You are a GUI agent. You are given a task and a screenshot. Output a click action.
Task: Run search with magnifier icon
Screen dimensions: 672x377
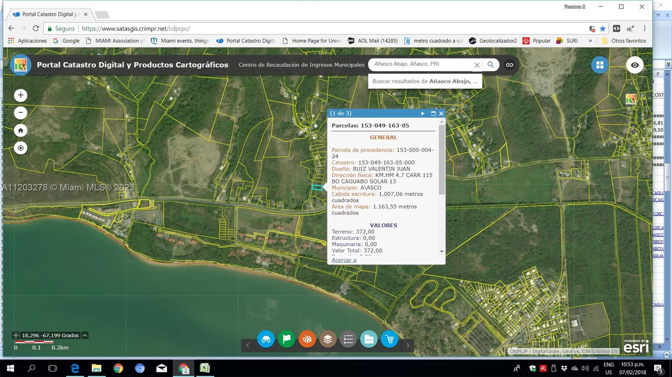[x=491, y=65]
